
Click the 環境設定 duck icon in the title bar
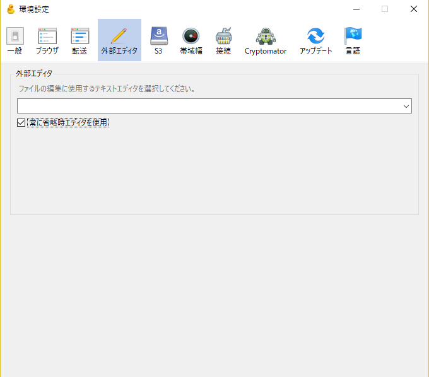tap(11, 9)
